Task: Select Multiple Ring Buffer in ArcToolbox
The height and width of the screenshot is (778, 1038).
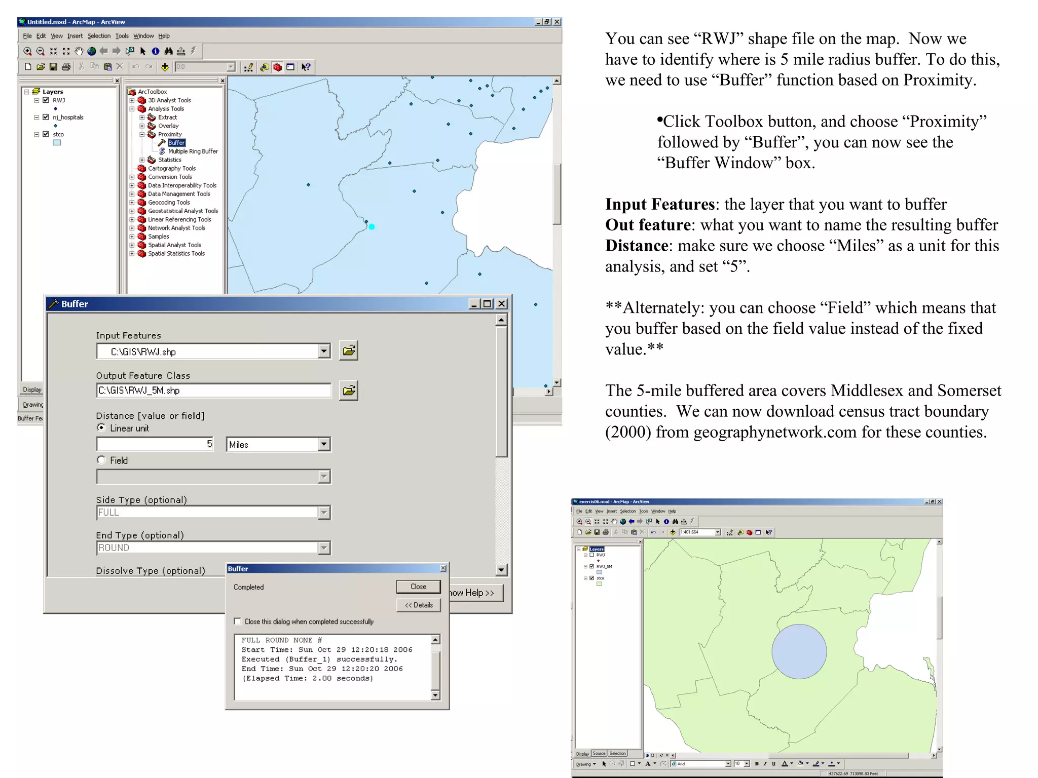Action: (193, 151)
